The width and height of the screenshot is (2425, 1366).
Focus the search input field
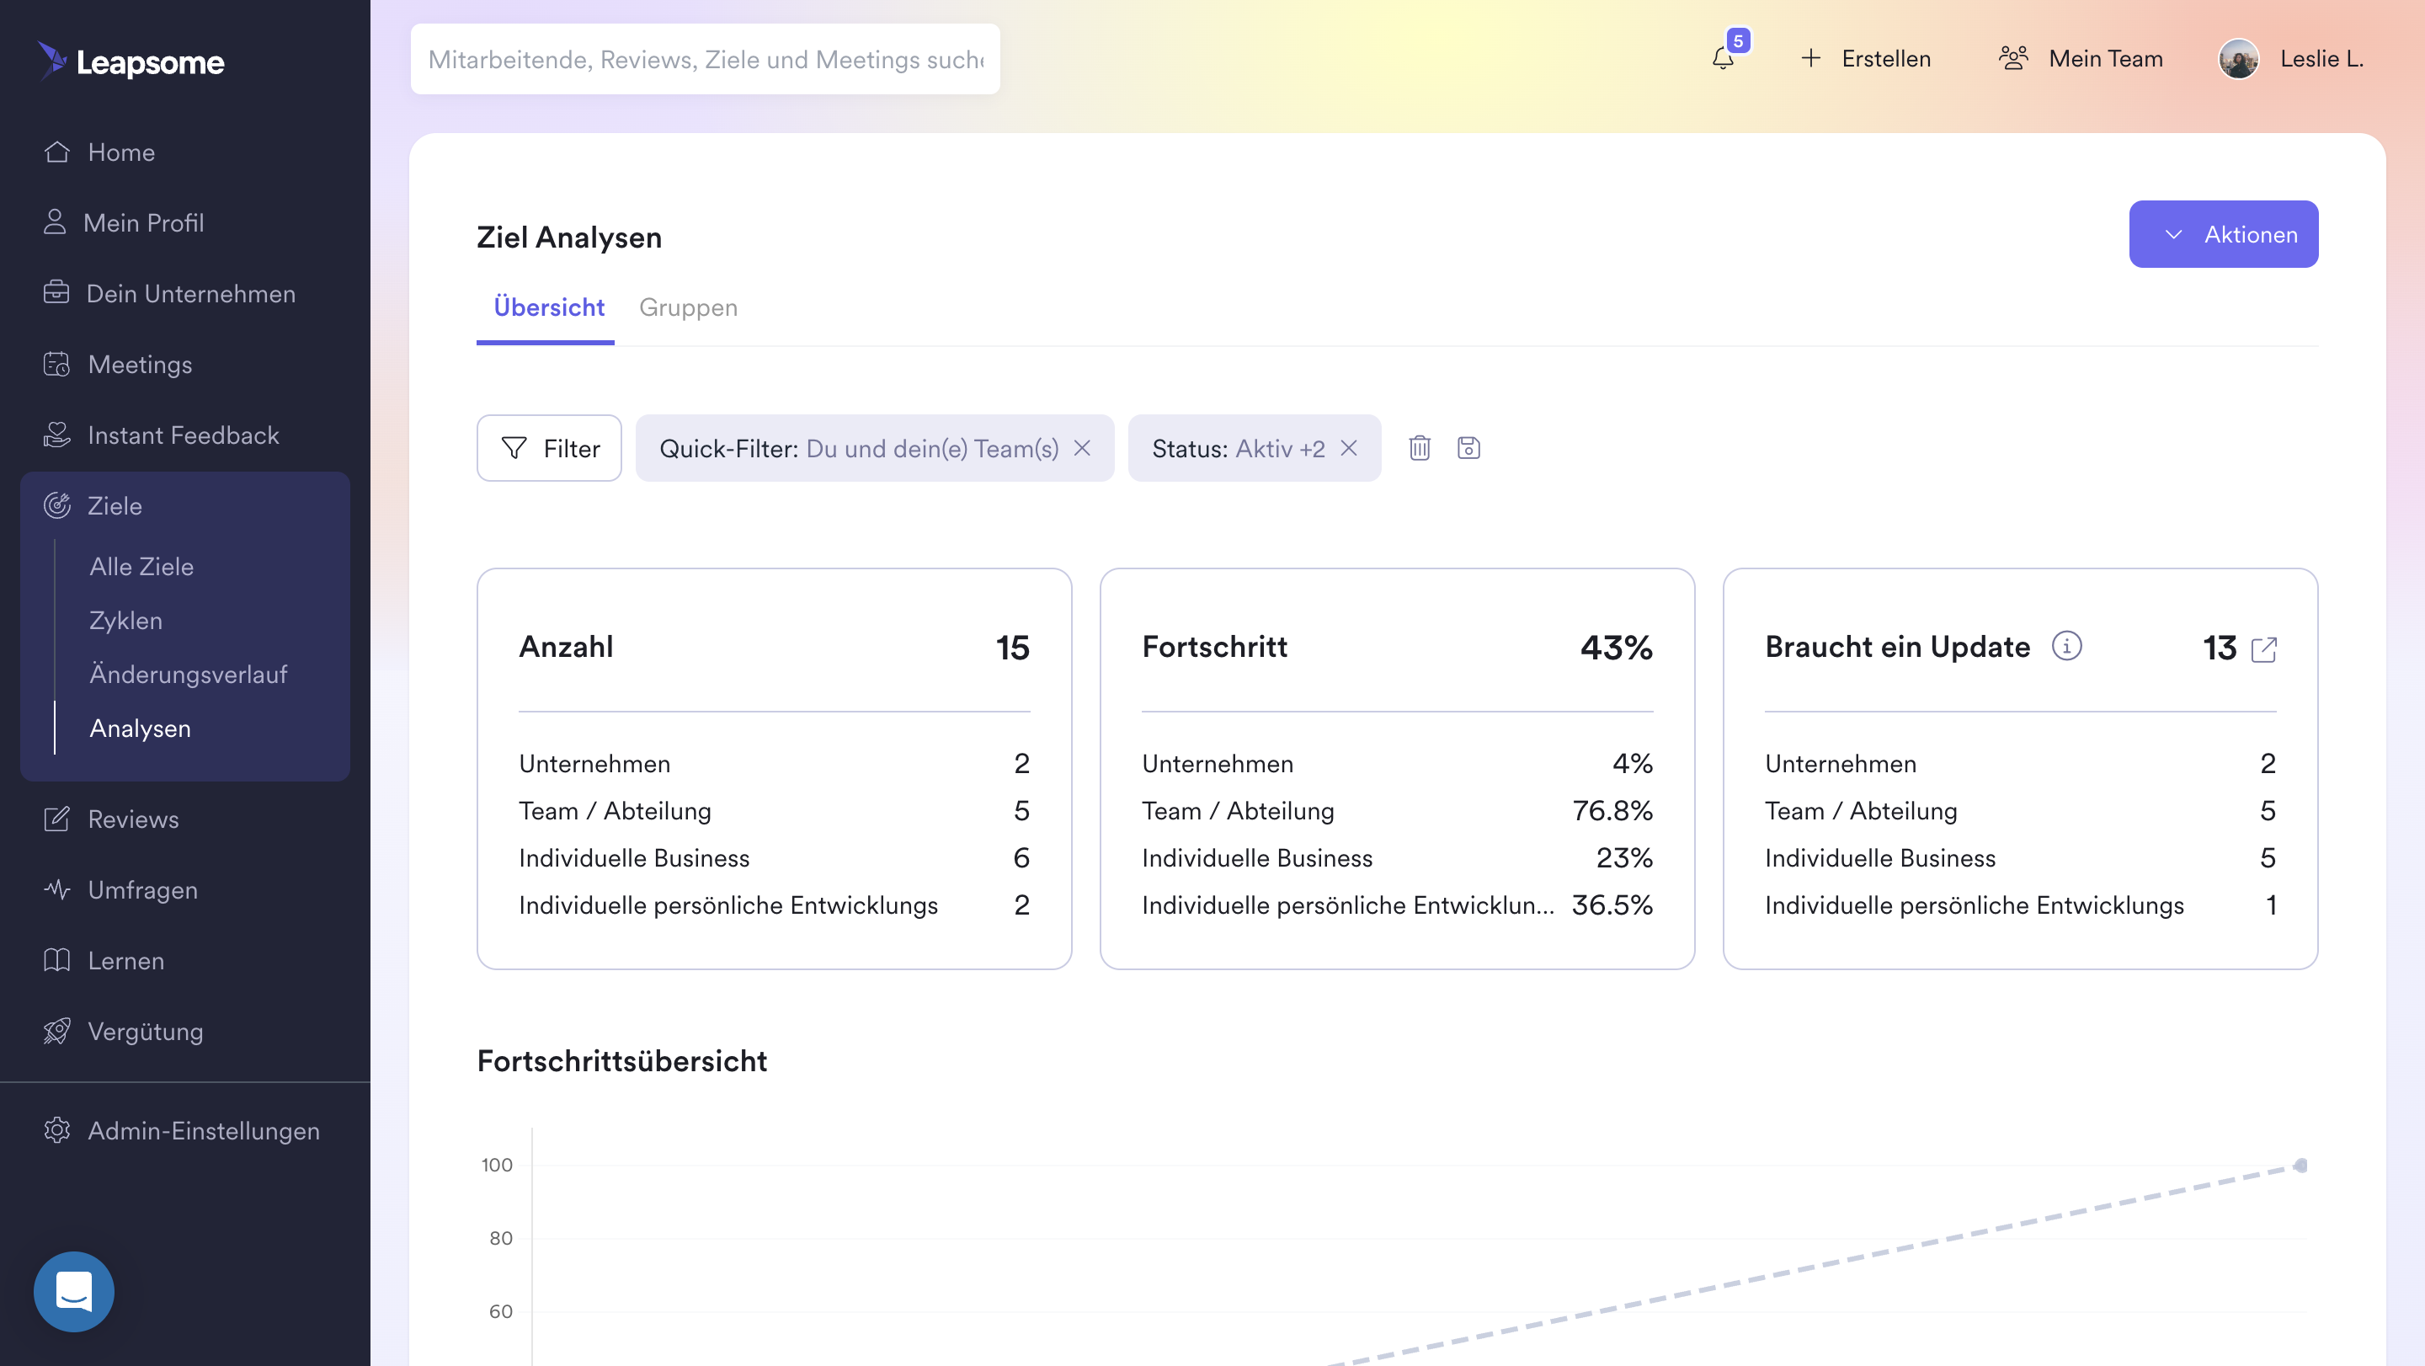[x=704, y=58]
